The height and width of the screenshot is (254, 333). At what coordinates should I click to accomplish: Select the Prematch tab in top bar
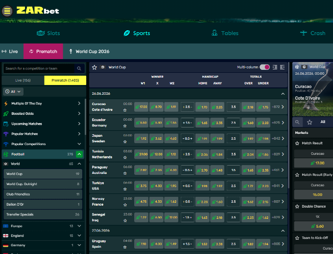(43, 51)
